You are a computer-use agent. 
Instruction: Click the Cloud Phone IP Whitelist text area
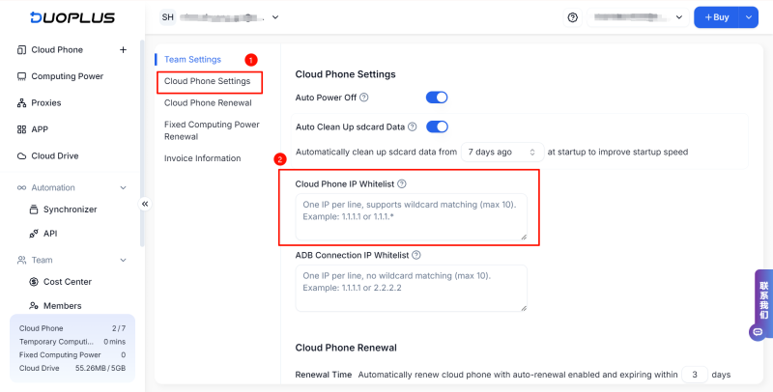pos(411,217)
